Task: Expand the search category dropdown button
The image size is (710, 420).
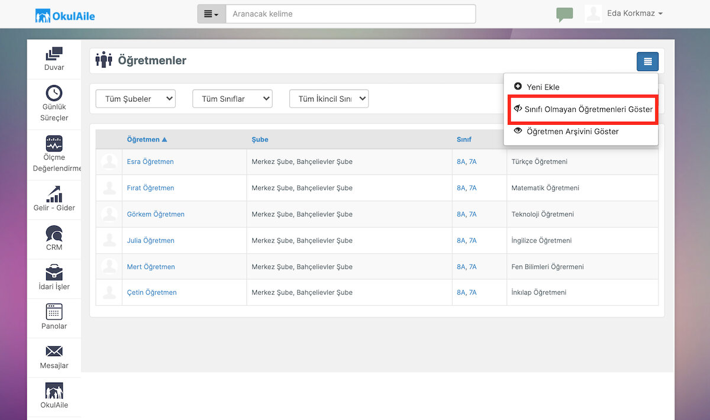Action: [211, 14]
